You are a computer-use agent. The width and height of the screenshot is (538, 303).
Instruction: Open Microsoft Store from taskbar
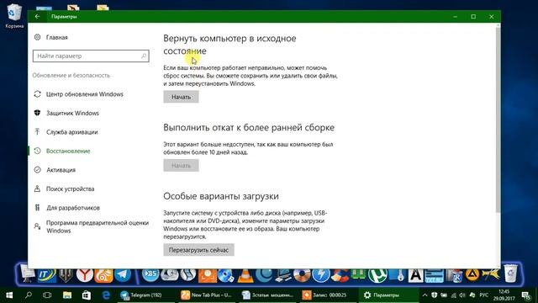click(86, 295)
